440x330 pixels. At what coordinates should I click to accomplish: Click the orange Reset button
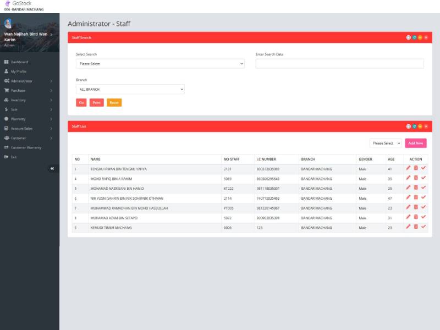(114, 102)
